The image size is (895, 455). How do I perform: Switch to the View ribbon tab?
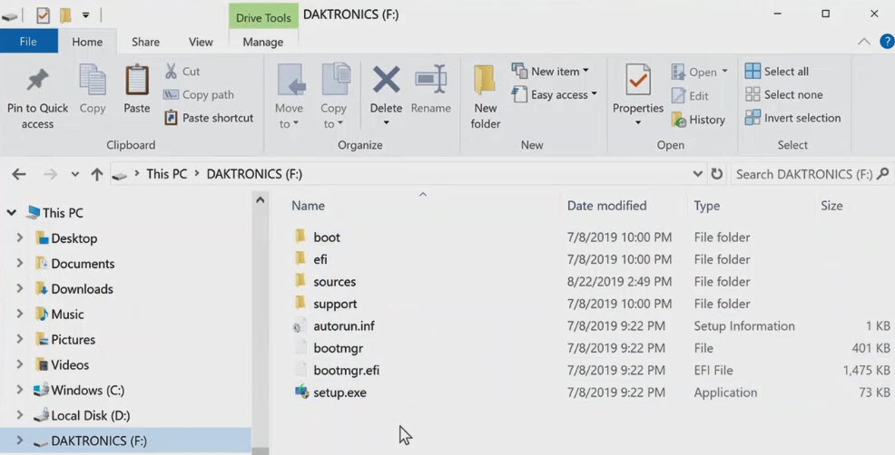click(x=201, y=42)
